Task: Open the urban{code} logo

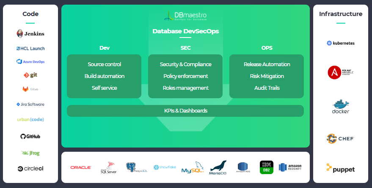Action: tap(30, 120)
